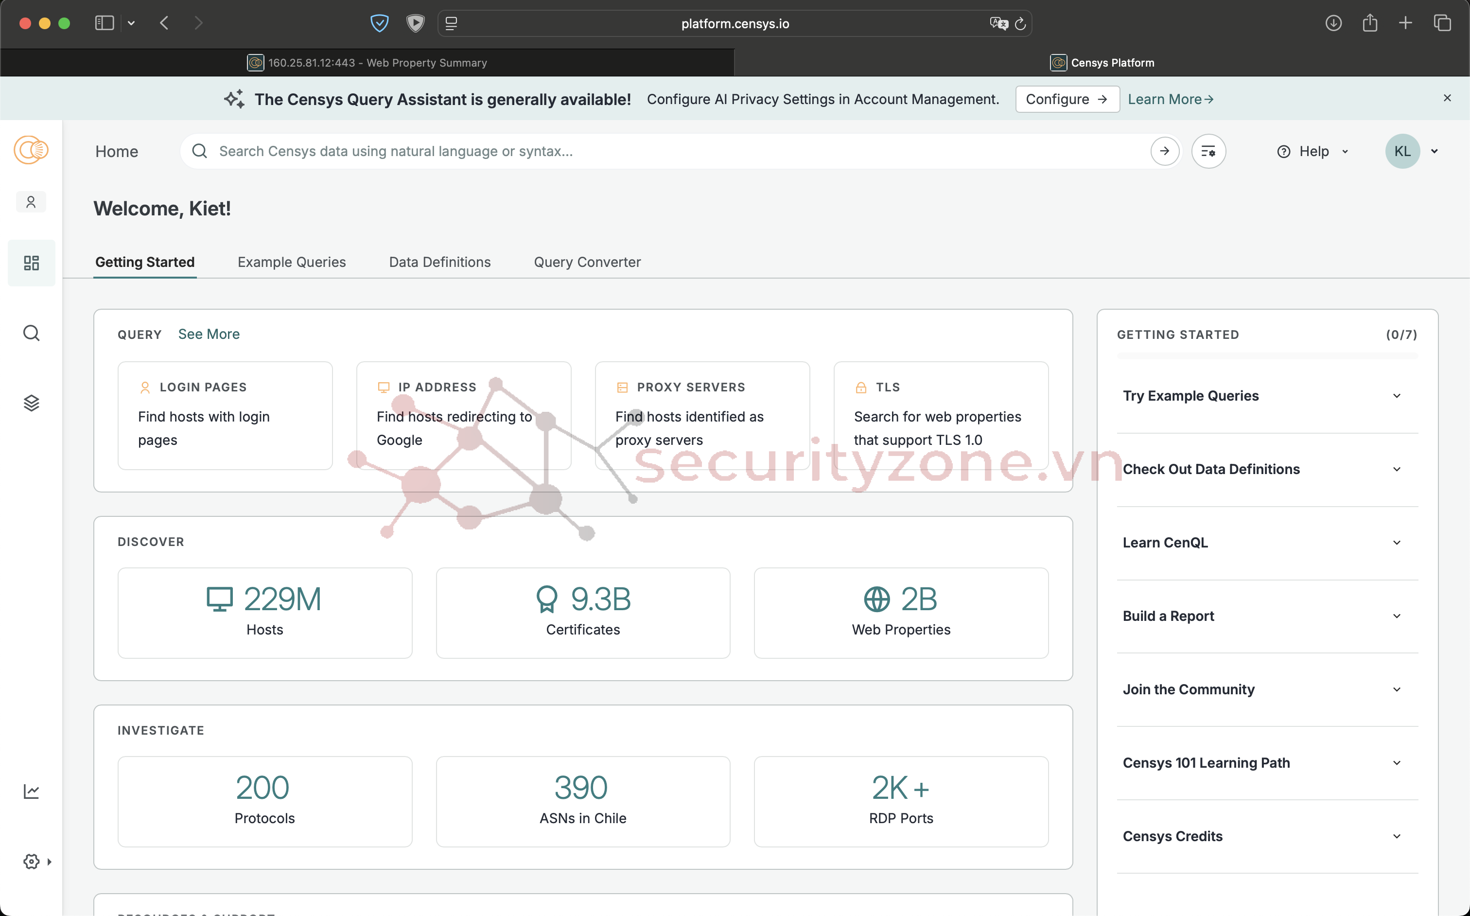Open the Proxy Servers query card
This screenshot has width=1470, height=916.
pyautogui.click(x=702, y=415)
